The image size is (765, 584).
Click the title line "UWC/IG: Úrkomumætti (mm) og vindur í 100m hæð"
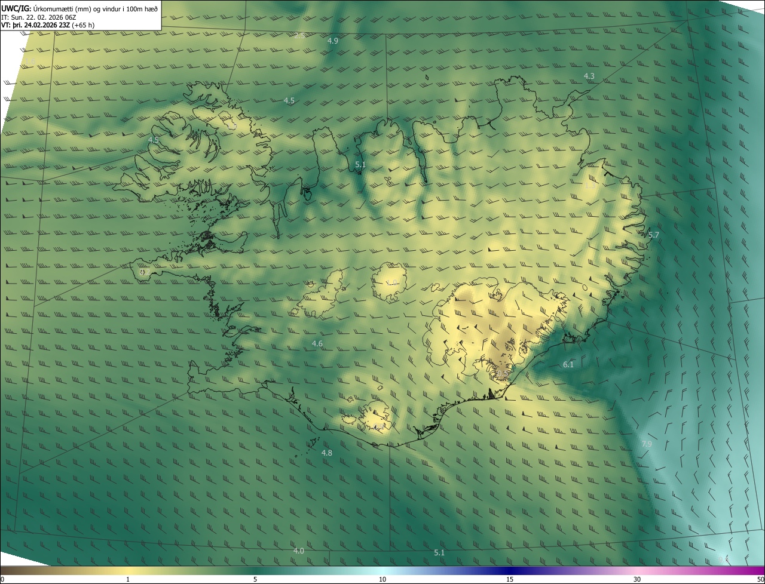tap(79, 8)
